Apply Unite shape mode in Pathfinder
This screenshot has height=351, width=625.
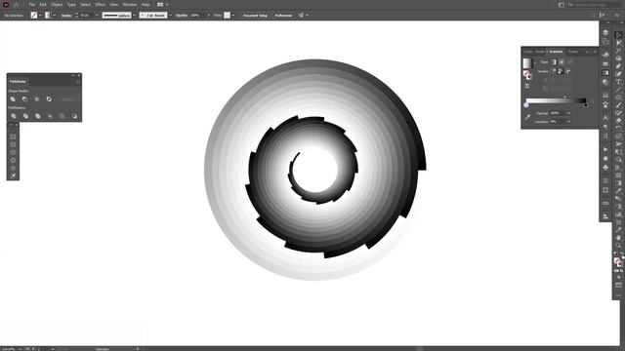(x=13, y=98)
